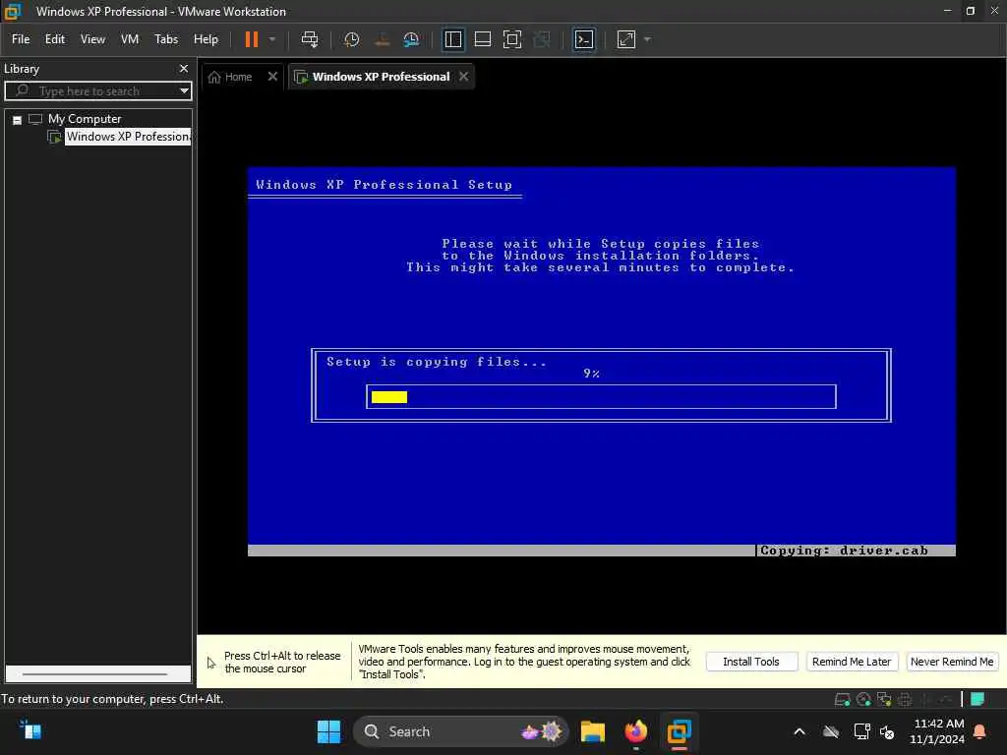This screenshot has width=1007, height=755.
Task: Click the library panel horizontal scrollbar
Action: [95, 674]
